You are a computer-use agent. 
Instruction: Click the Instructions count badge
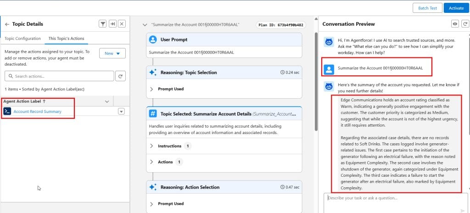coord(188,146)
